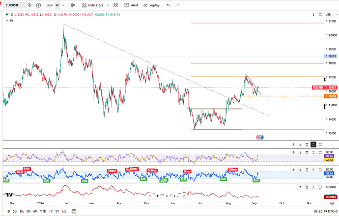Expand the Indicators favorites dropdown arrow
Screen dimensions: 339x216
tap(108, 5)
